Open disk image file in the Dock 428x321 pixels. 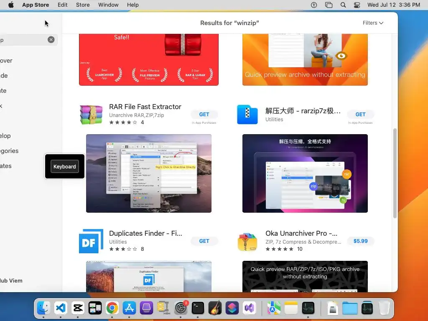click(x=332, y=308)
